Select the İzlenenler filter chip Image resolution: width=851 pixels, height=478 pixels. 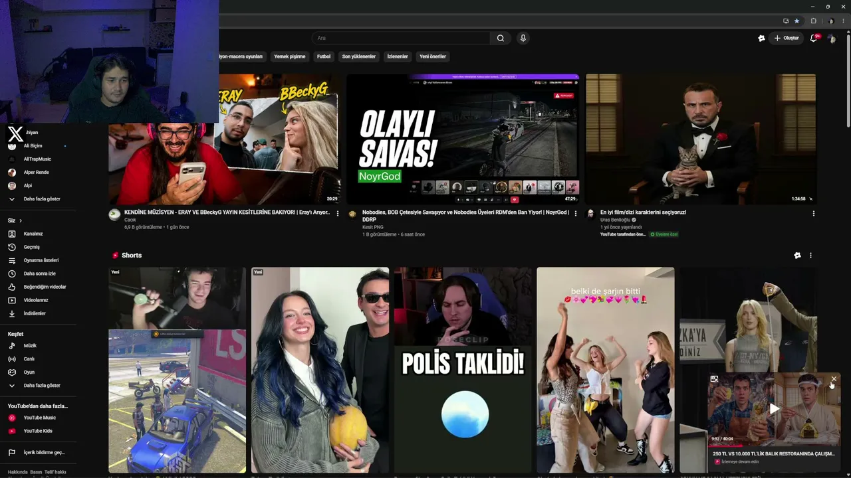(x=398, y=56)
